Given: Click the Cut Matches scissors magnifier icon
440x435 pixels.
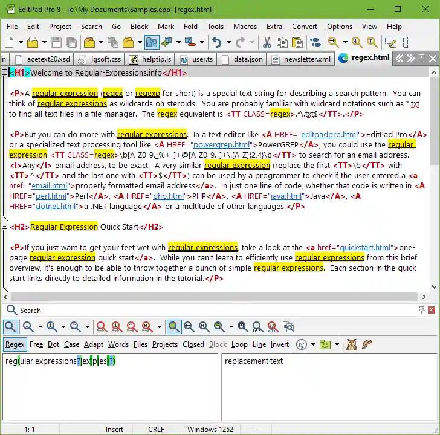Looking at the screenshot, I should pos(273,327).
